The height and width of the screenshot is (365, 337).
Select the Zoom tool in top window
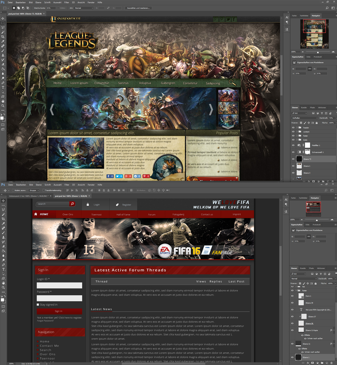[3, 106]
